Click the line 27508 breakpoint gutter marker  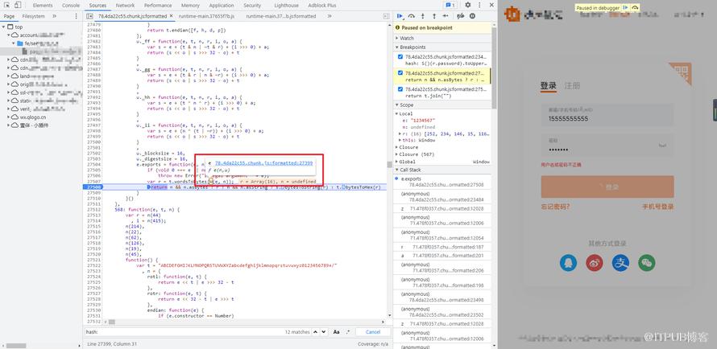(x=93, y=187)
